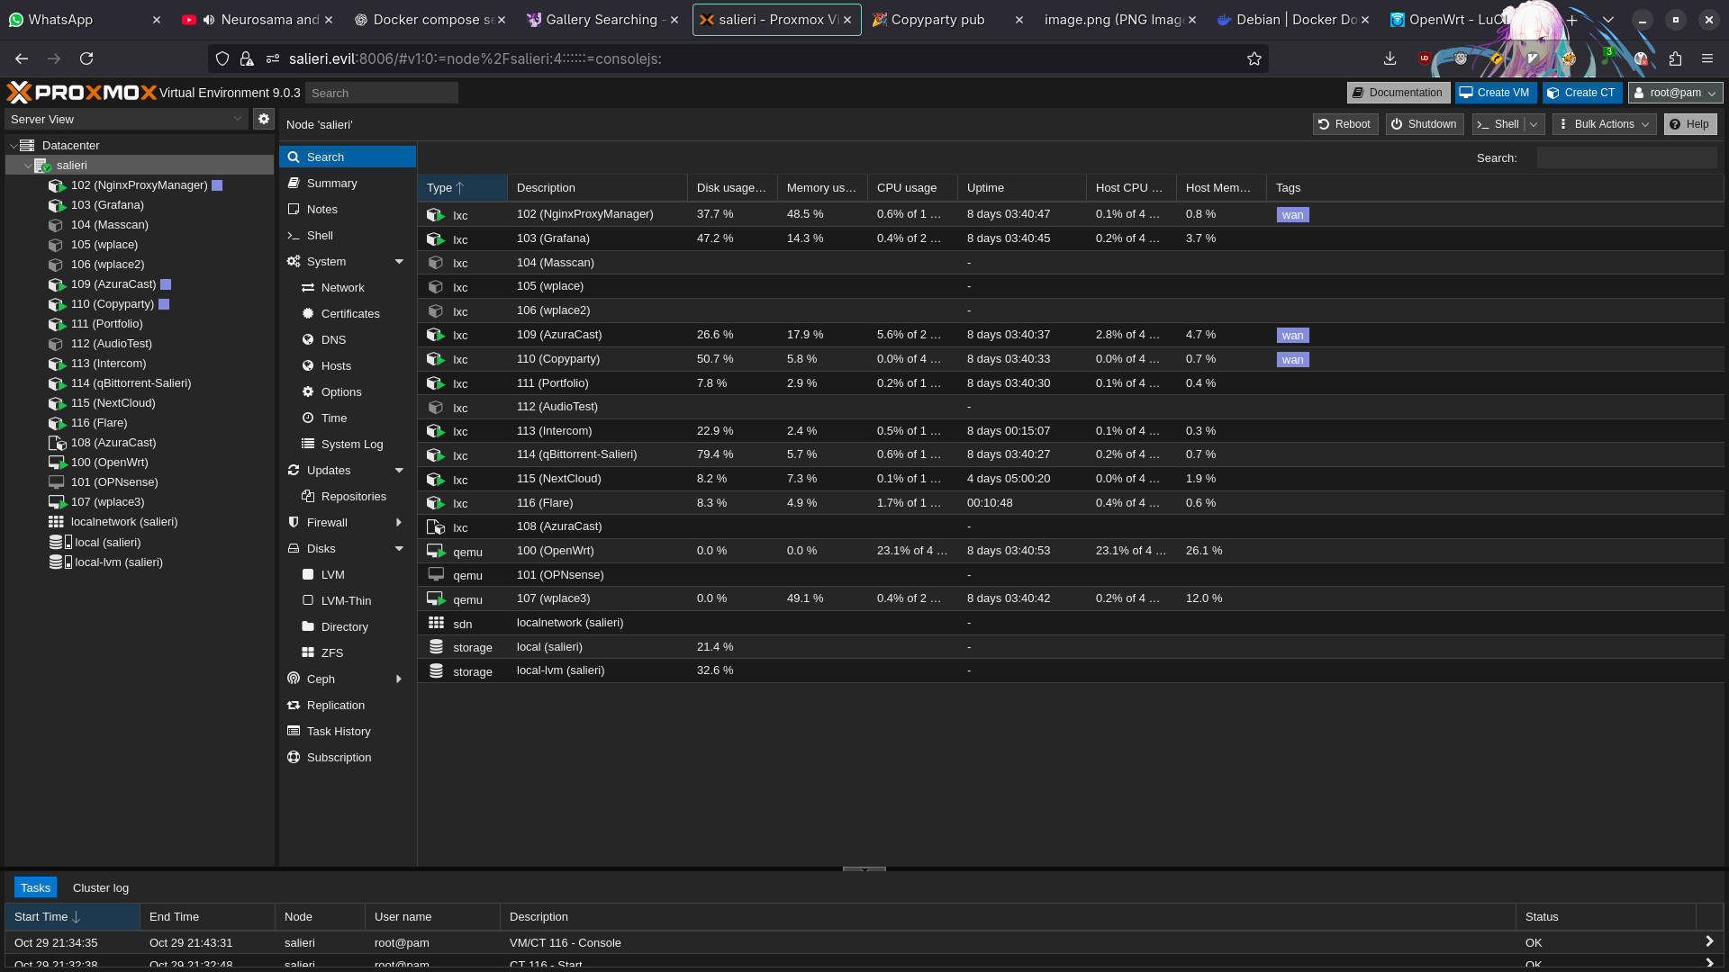The height and width of the screenshot is (972, 1729).
Task: Switch to the Cluster log tab
Action: [101, 888]
